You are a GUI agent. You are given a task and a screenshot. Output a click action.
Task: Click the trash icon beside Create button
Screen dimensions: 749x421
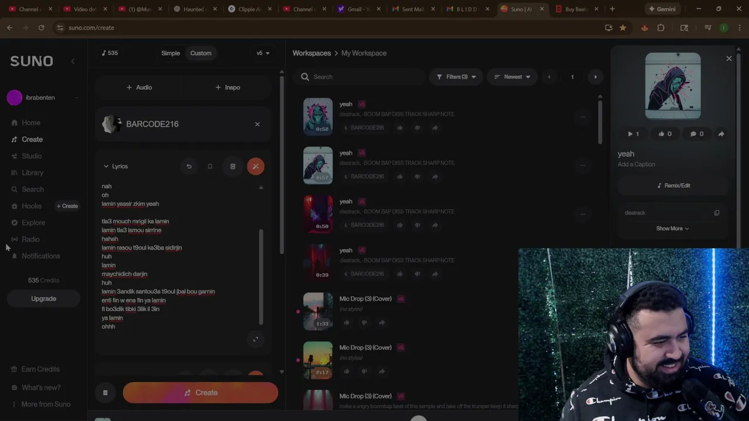105,393
